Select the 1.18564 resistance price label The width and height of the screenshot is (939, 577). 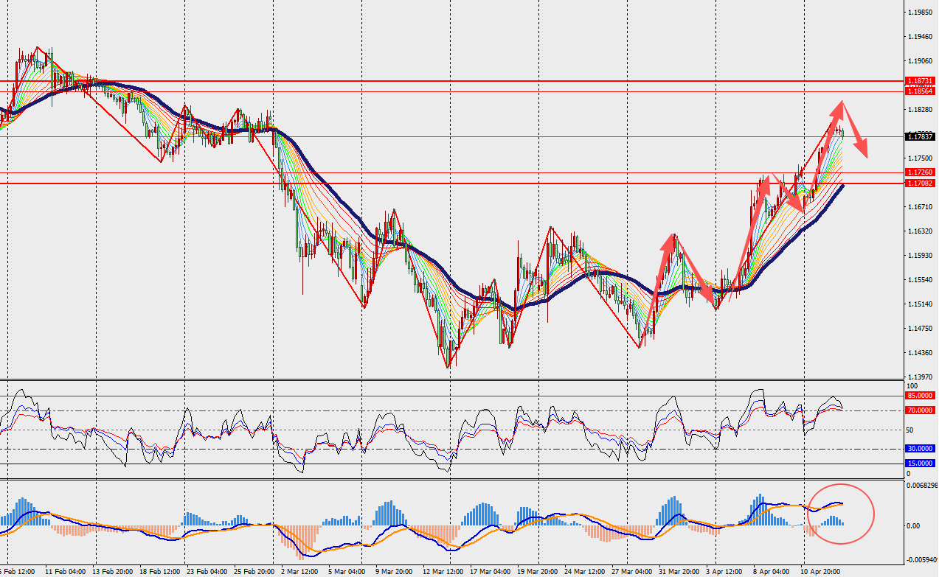coord(922,91)
